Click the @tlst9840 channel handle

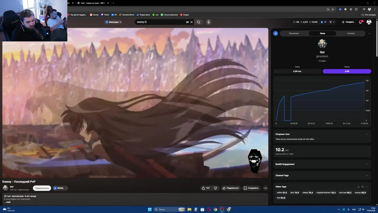point(322,57)
